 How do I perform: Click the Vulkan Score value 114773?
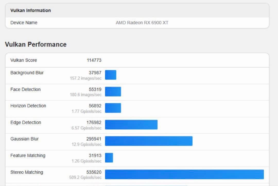(94, 60)
